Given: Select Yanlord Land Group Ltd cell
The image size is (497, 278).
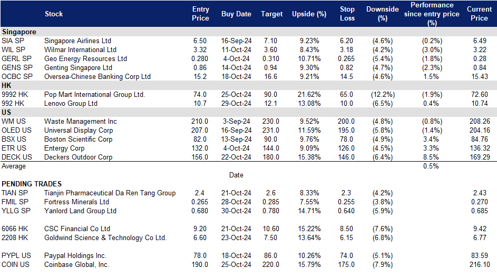Looking at the screenshot, I should point(80,211).
